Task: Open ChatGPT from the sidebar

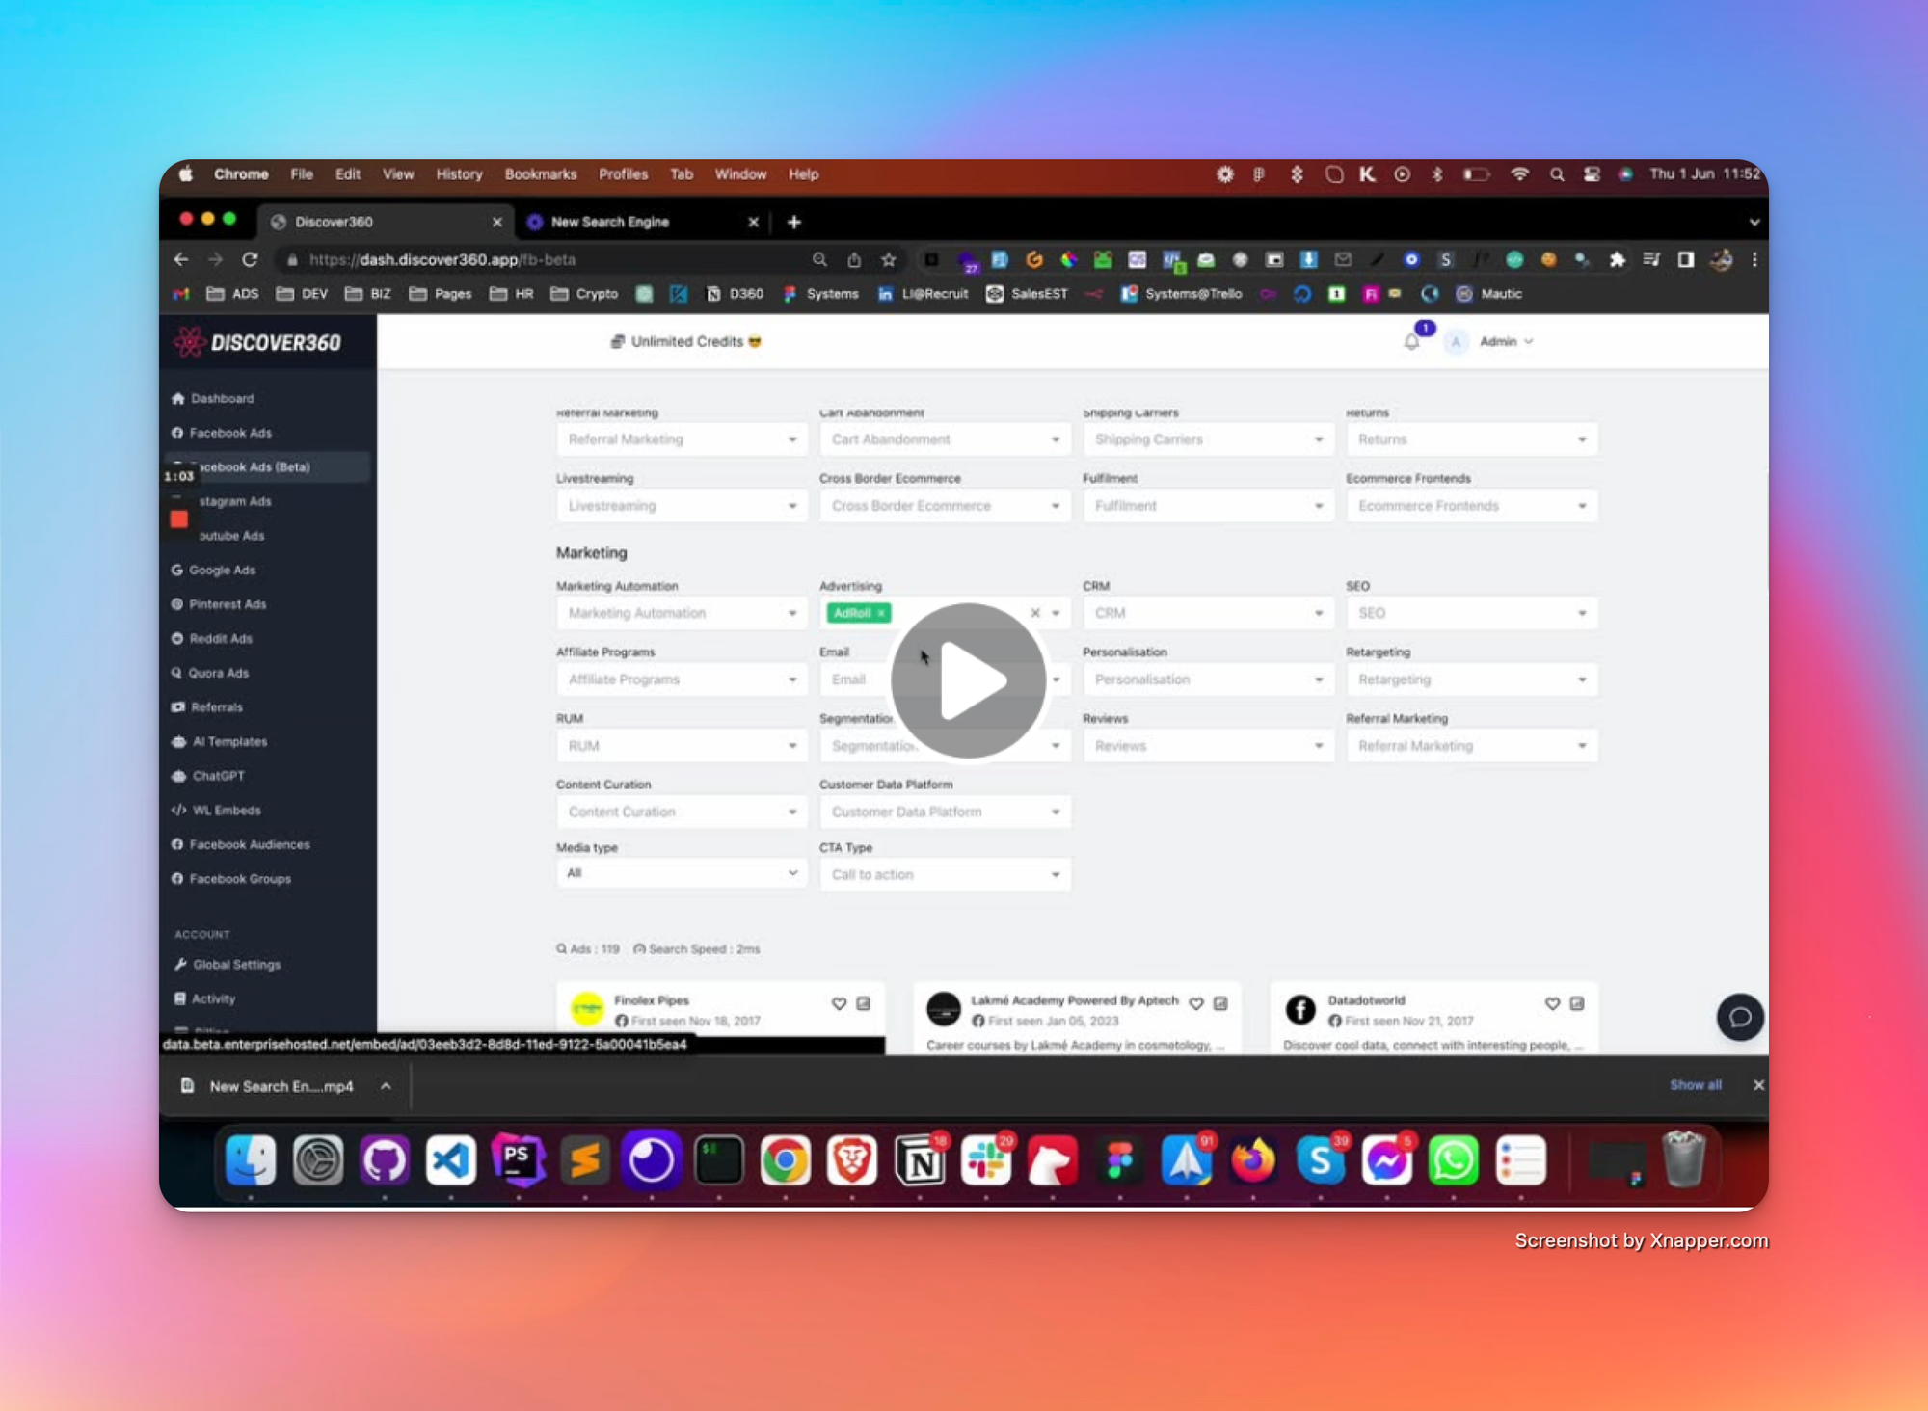Action: coord(218,776)
